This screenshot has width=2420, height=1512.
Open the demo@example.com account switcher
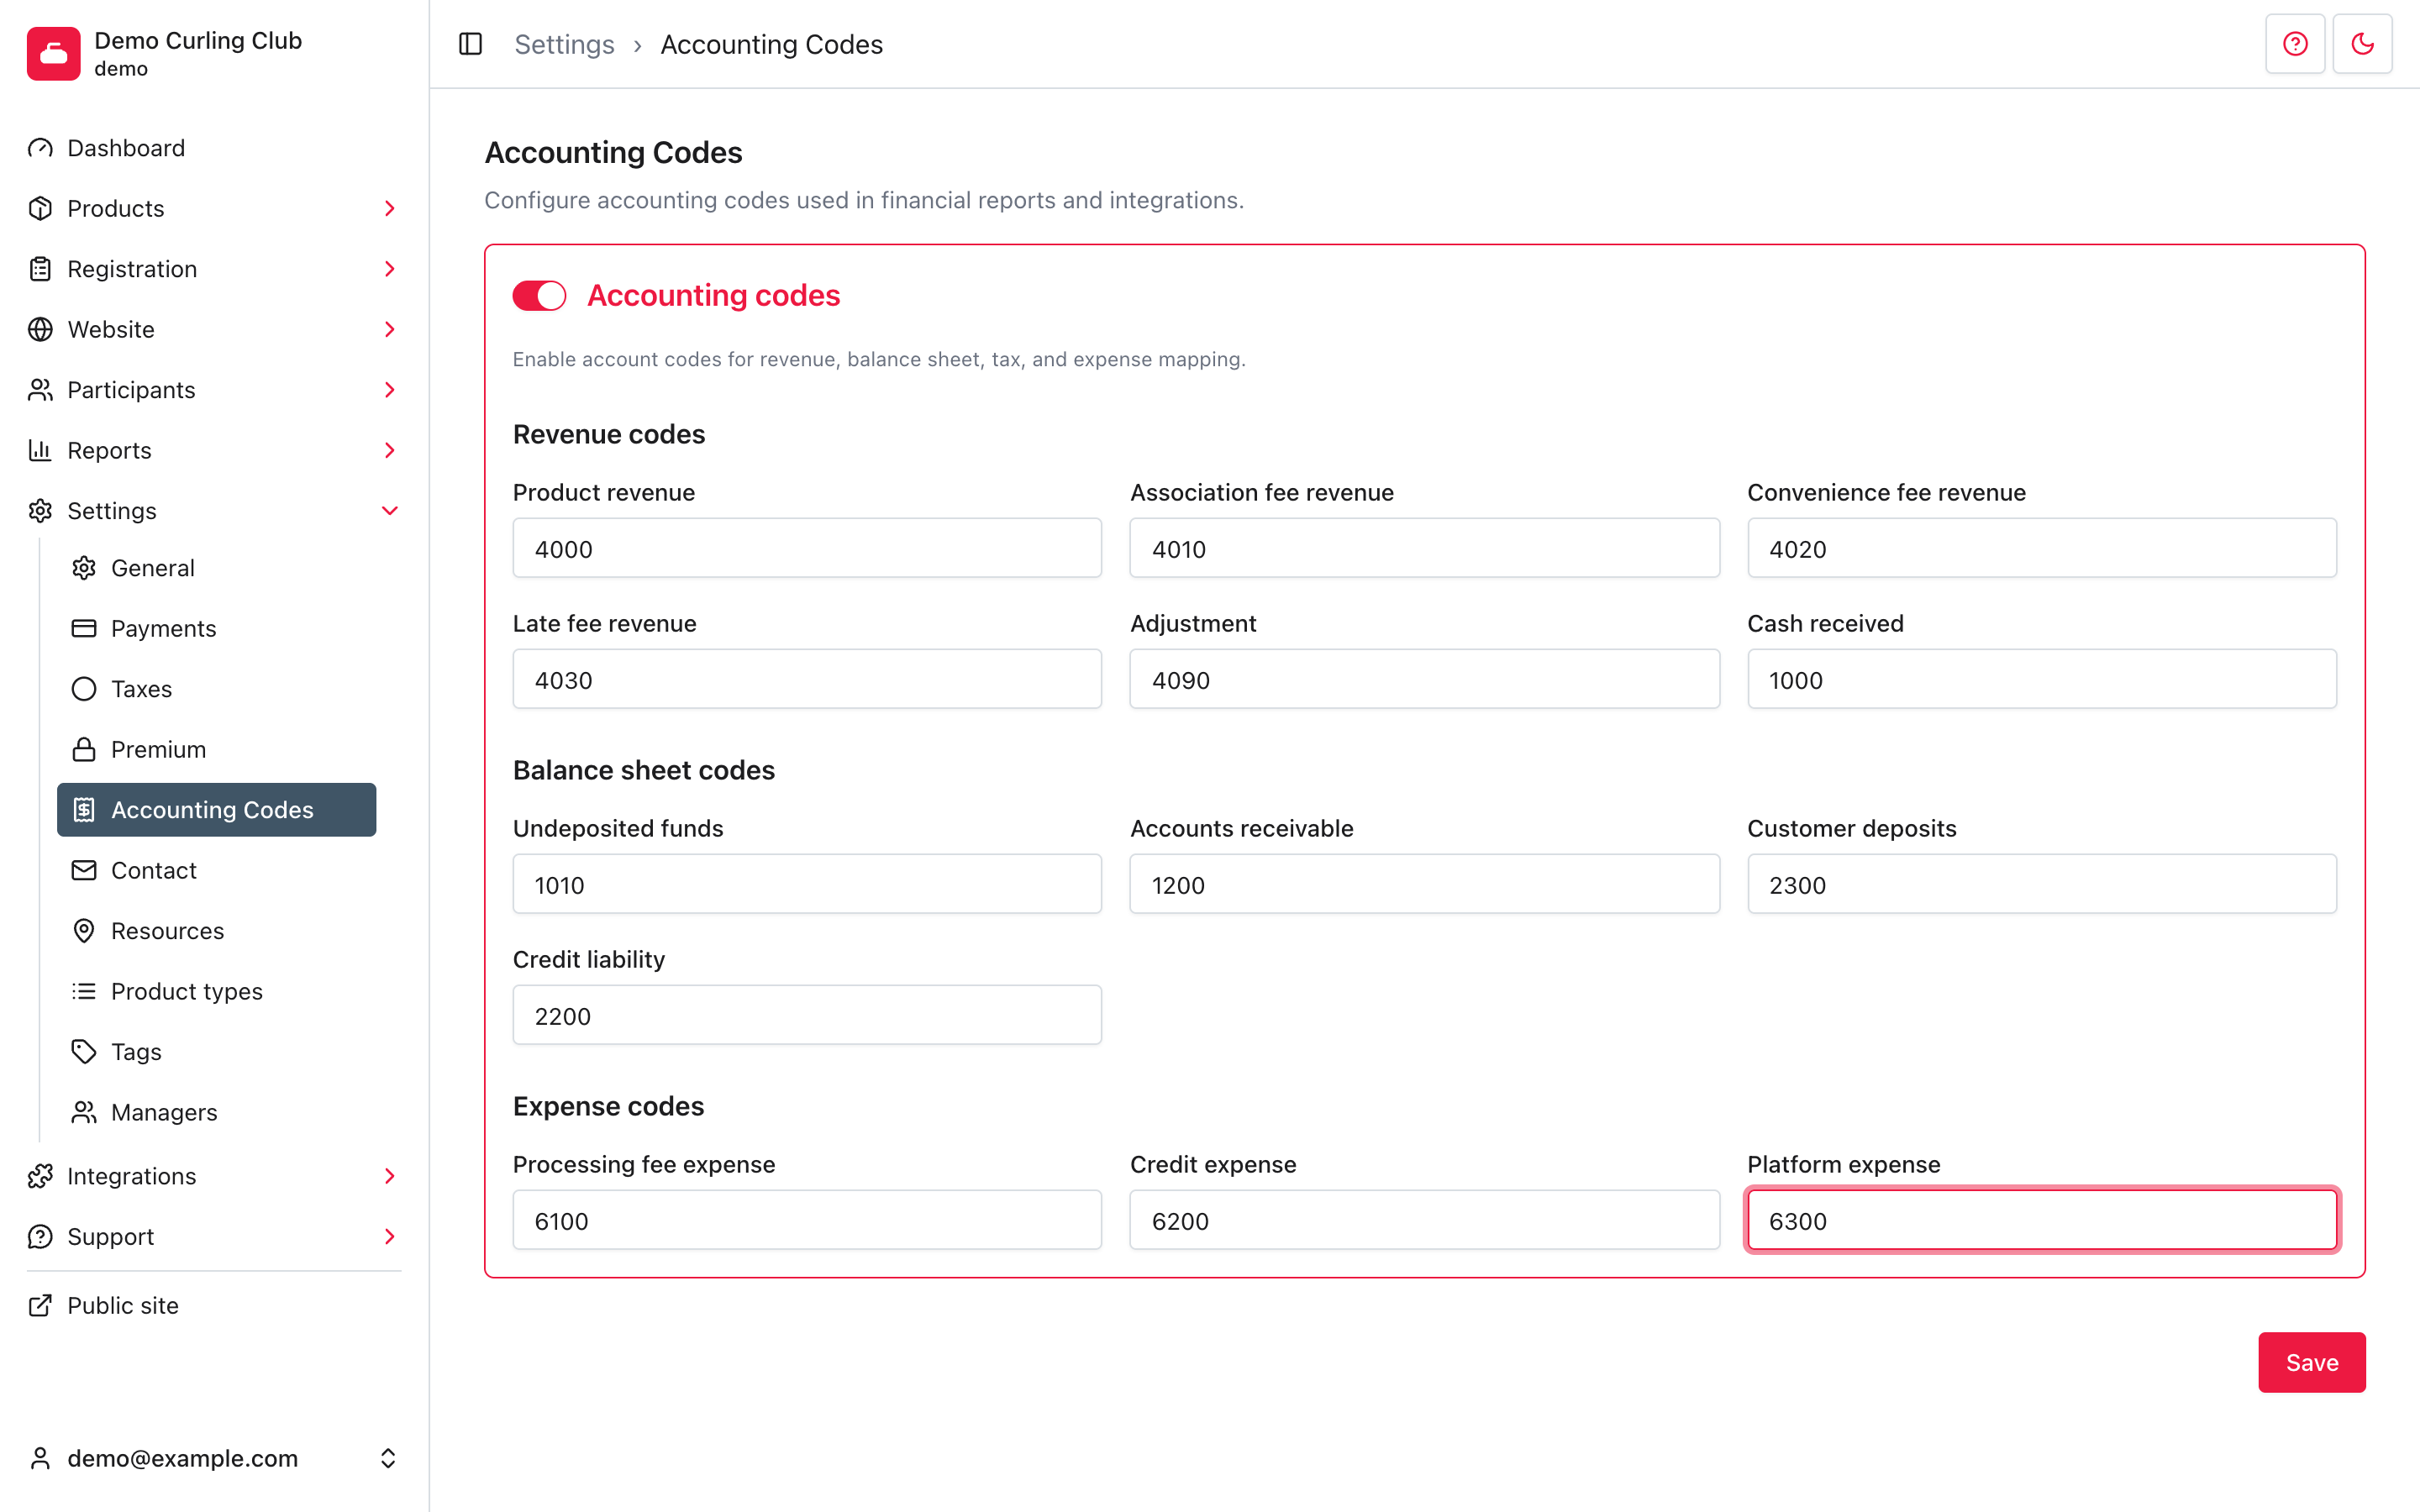214,1458
